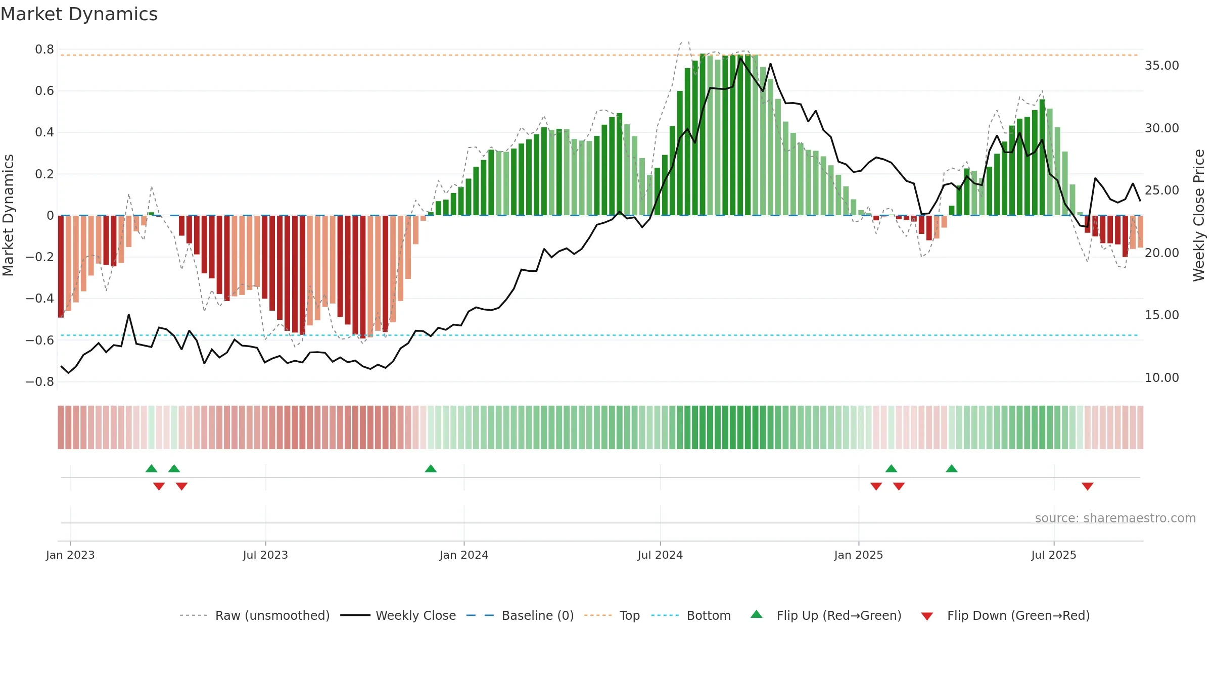Click the 15.00 price axis label
Viewport: 1213px width, 682px height.
(x=1162, y=315)
